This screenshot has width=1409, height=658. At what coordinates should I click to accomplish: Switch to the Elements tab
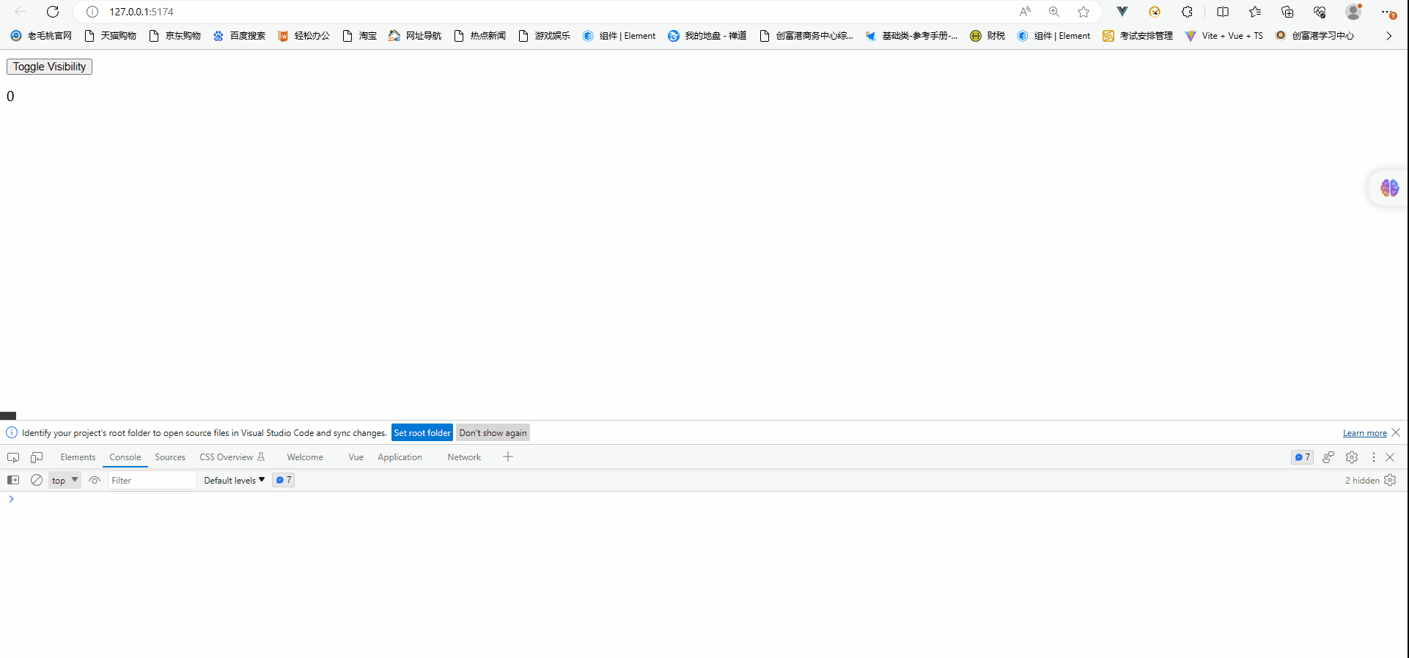[78, 457]
